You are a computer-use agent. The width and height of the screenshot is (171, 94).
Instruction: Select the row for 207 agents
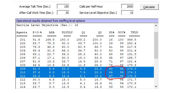85,62
